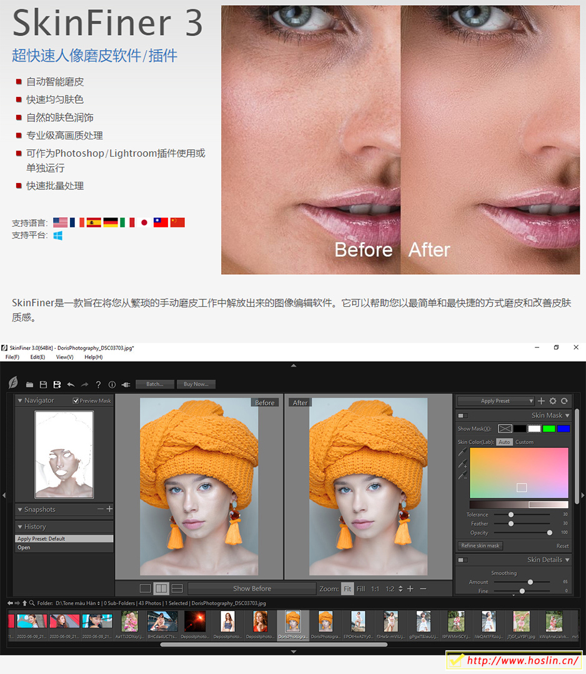
Task: Pick the skin color eyedropper tool
Action: coord(462,452)
